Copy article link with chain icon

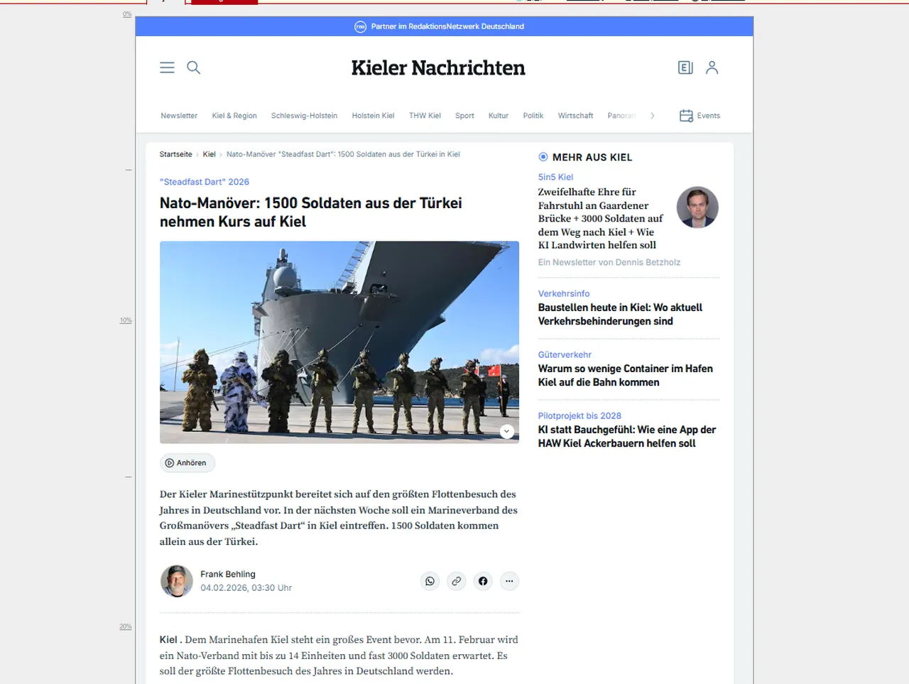[457, 581]
